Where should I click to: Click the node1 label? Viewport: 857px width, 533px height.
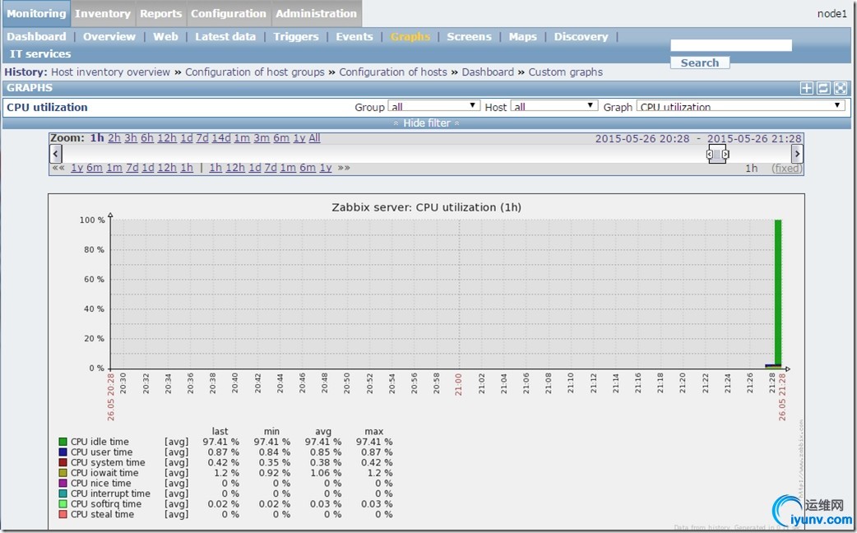[x=832, y=14]
